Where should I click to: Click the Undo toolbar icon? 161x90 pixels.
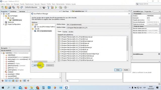(18, 7)
